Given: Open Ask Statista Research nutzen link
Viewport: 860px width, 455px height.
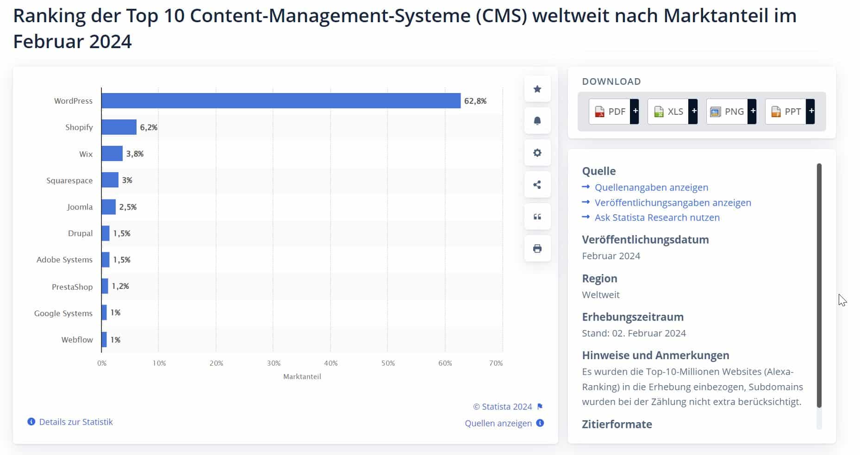Looking at the screenshot, I should coord(657,218).
